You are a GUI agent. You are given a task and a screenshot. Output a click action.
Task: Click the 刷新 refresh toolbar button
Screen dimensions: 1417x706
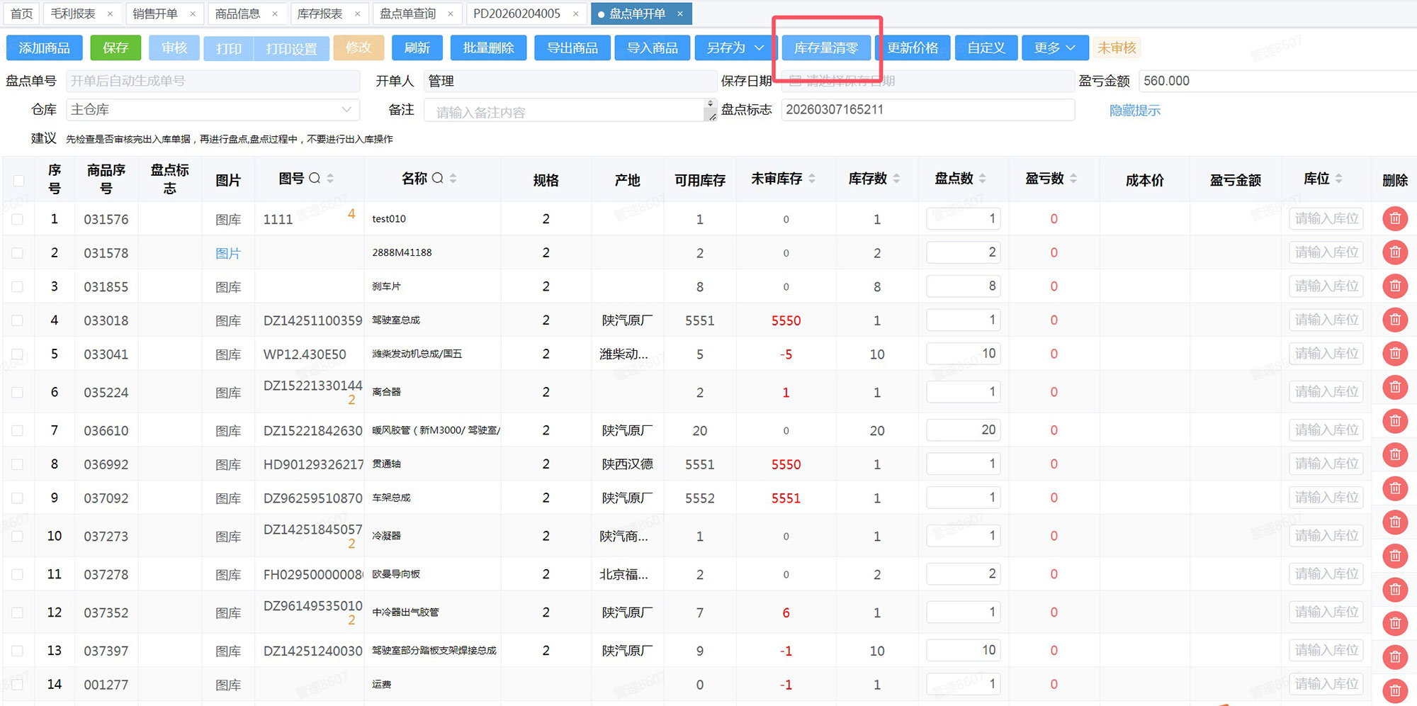coord(417,47)
